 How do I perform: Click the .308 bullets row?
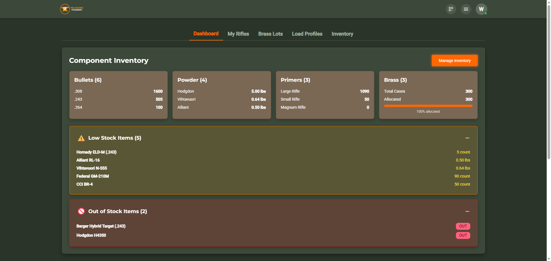118,91
